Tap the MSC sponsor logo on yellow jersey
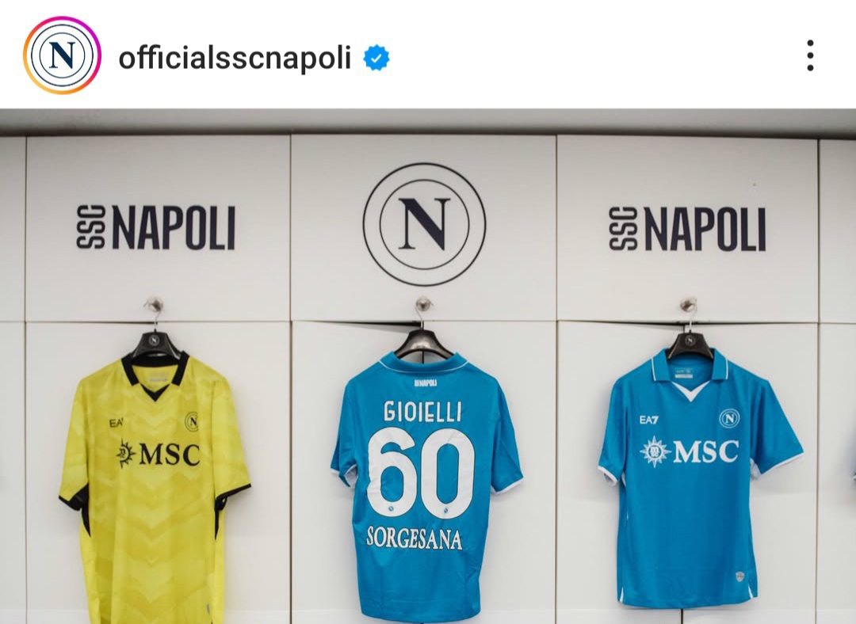Image resolution: width=856 pixels, height=624 pixels. (x=159, y=454)
